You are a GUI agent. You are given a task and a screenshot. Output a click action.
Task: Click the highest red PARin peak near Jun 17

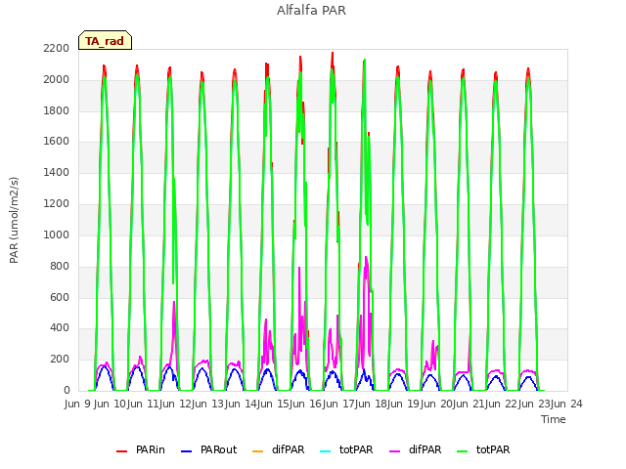point(333,53)
